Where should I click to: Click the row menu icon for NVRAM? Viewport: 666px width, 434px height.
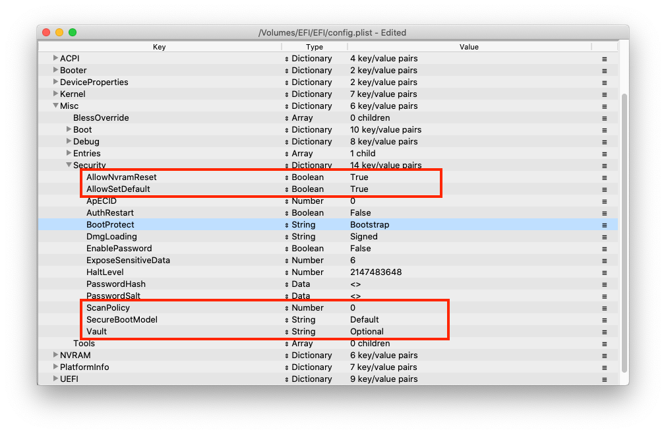(x=604, y=356)
